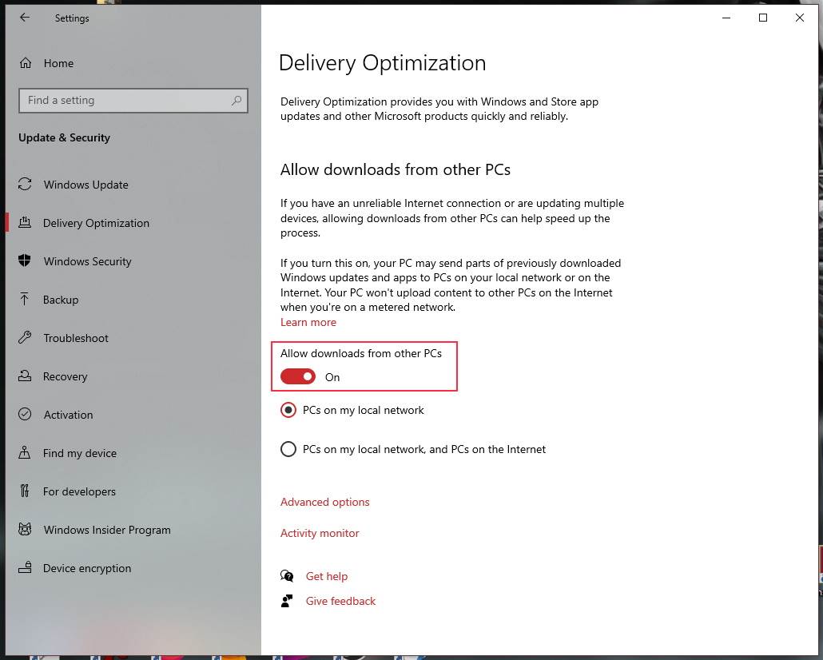Return to Settings Home

58,63
